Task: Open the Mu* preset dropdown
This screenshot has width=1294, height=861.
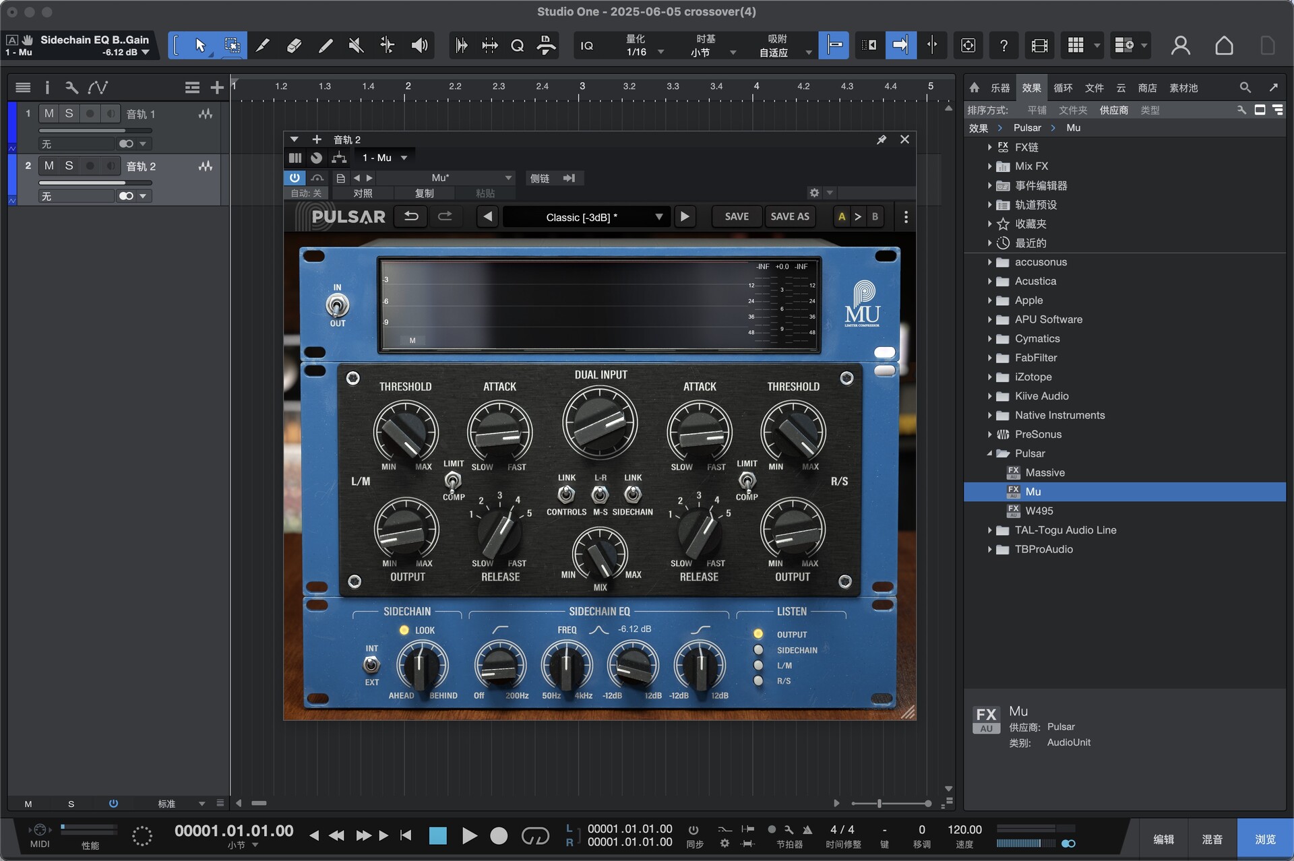Action: 446,178
